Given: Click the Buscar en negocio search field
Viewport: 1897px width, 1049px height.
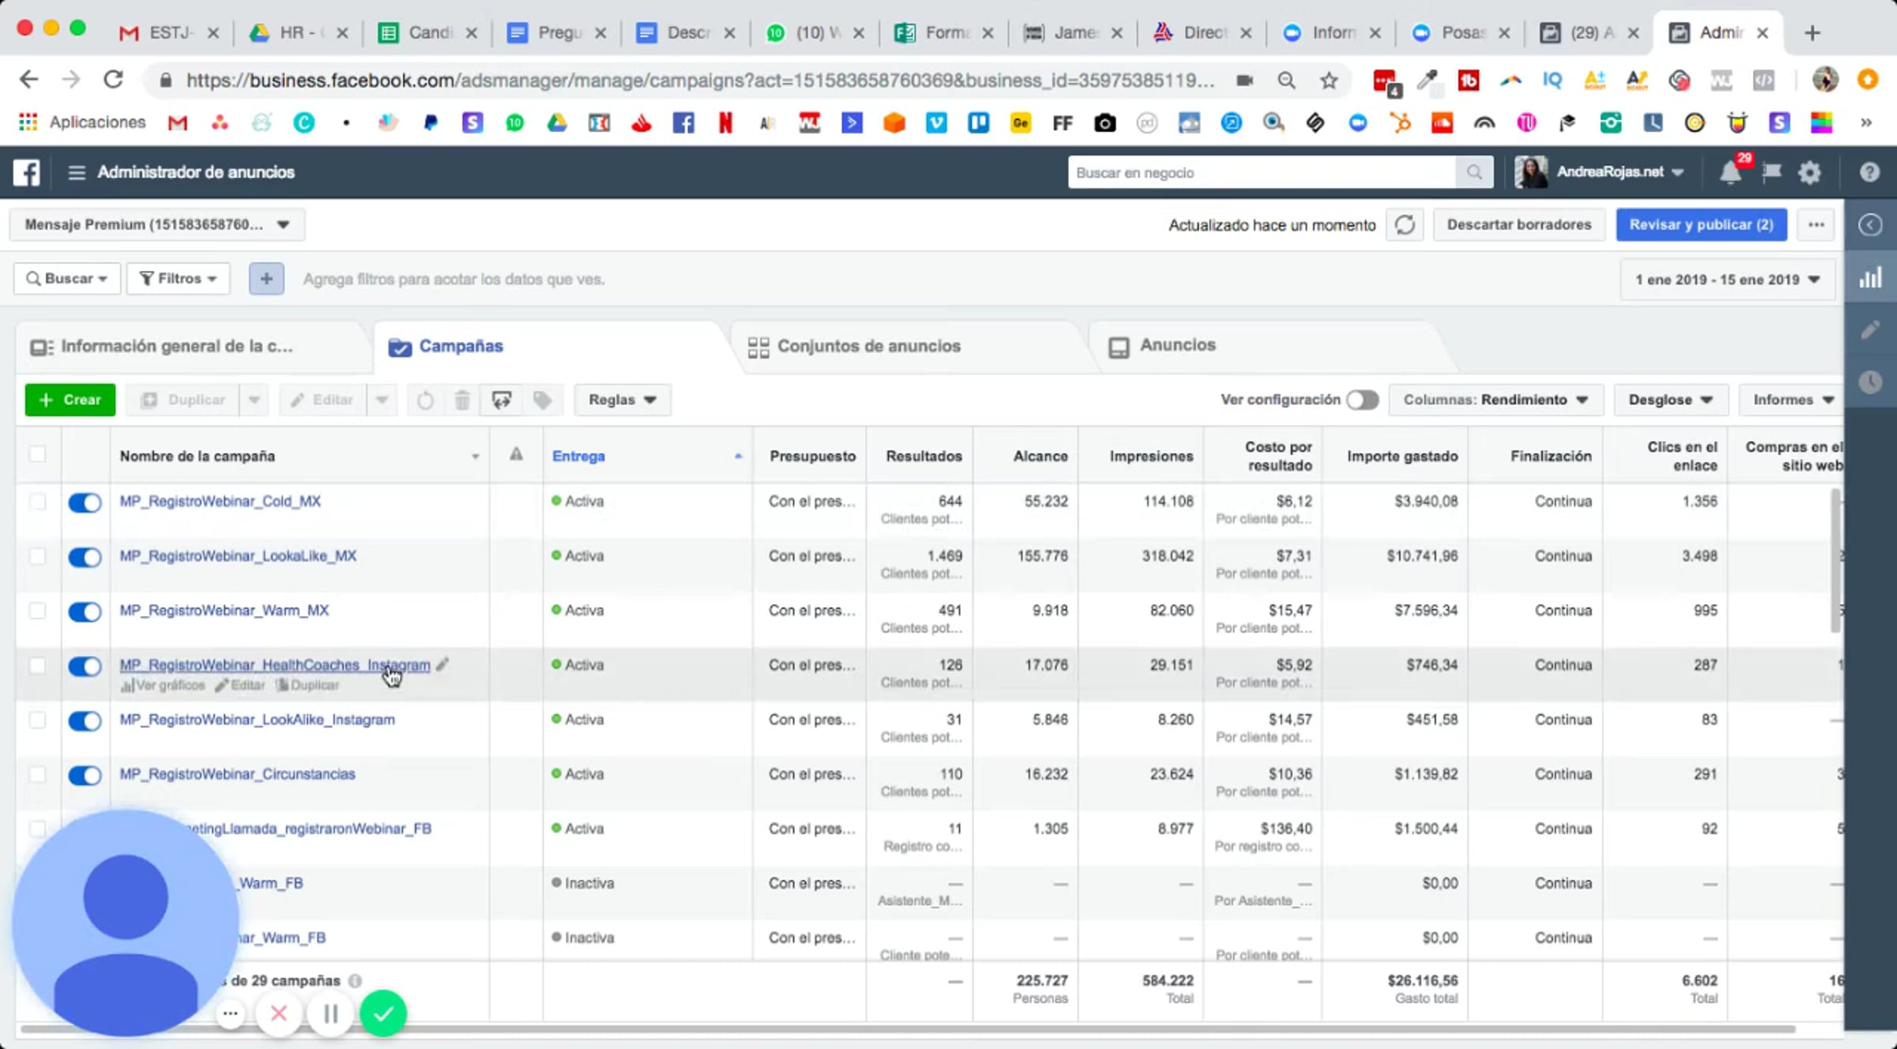Looking at the screenshot, I should [x=1261, y=172].
